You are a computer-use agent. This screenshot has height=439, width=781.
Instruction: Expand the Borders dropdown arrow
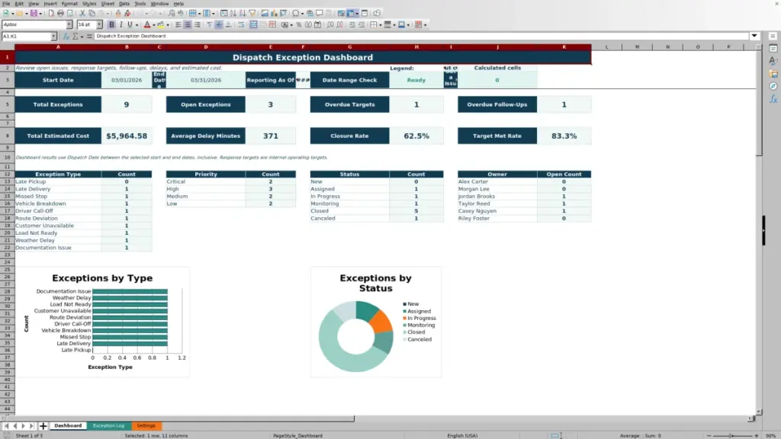[381, 25]
